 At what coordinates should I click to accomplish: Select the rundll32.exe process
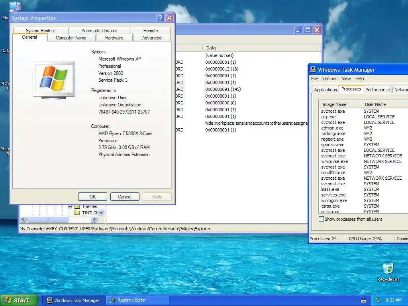[333, 173]
